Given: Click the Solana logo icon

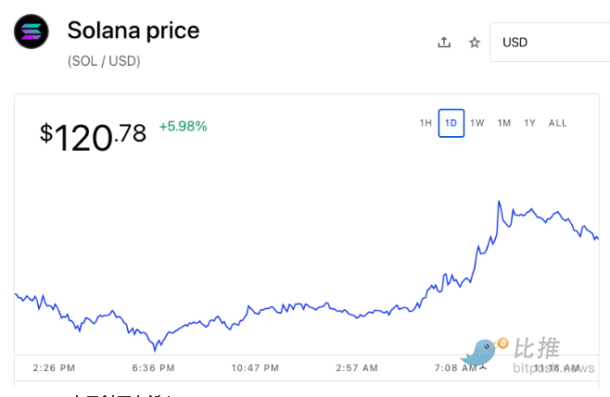Looking at the screenshot, I should coord(32,32).
